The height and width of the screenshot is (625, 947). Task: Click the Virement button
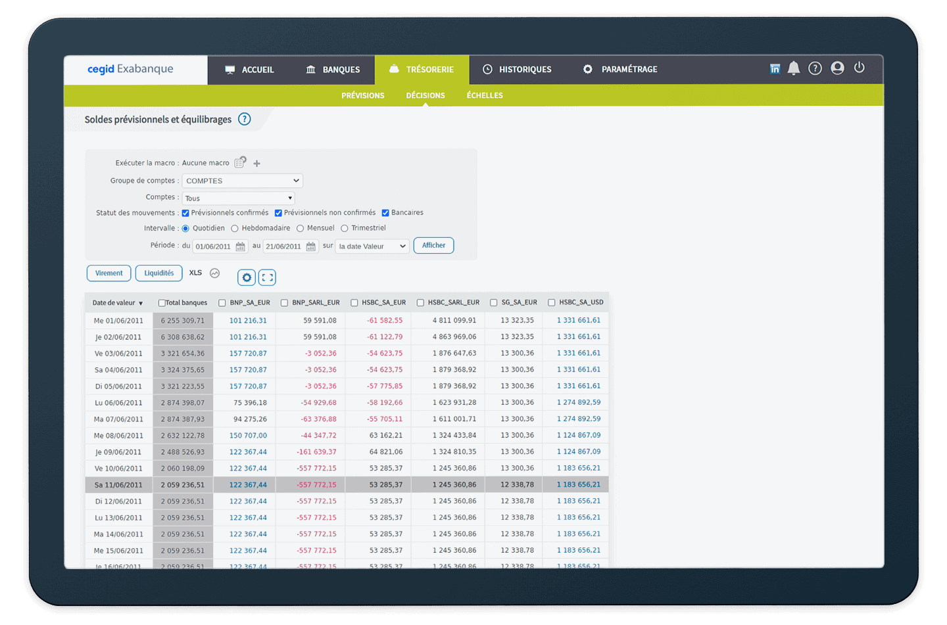point(109,273)
